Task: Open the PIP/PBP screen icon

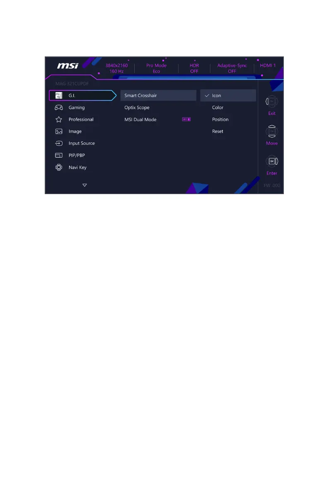Action: point(58,155)
